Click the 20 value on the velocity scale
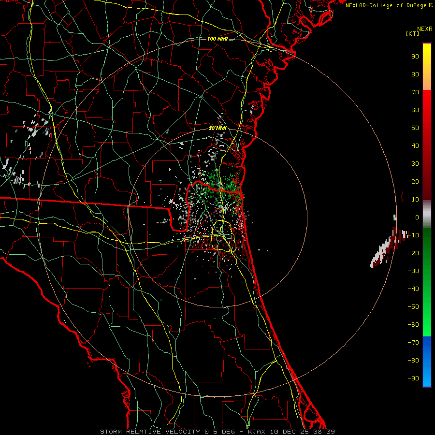435x435 pixels. click(x=415, y=181)
